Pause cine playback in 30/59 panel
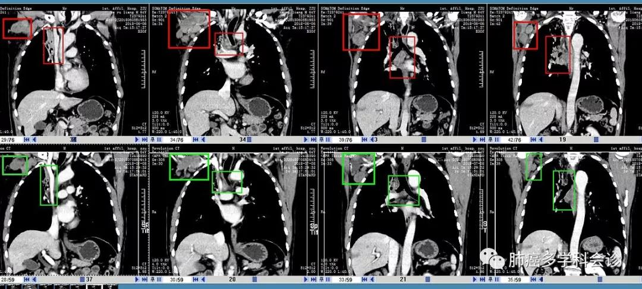642x289 pixels. click(x=159, y=279)
